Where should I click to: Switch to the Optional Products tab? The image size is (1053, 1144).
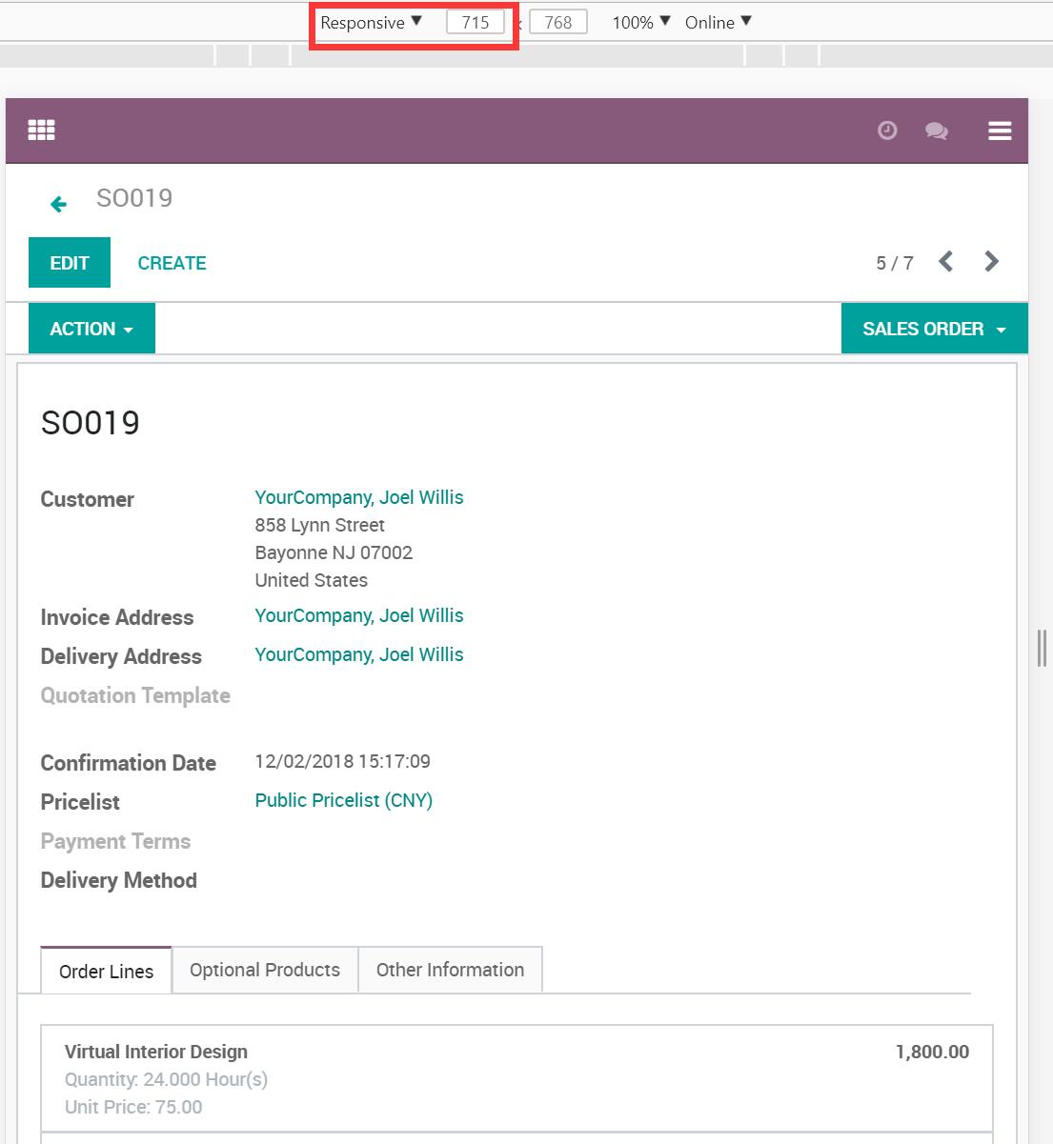[265, 970]
